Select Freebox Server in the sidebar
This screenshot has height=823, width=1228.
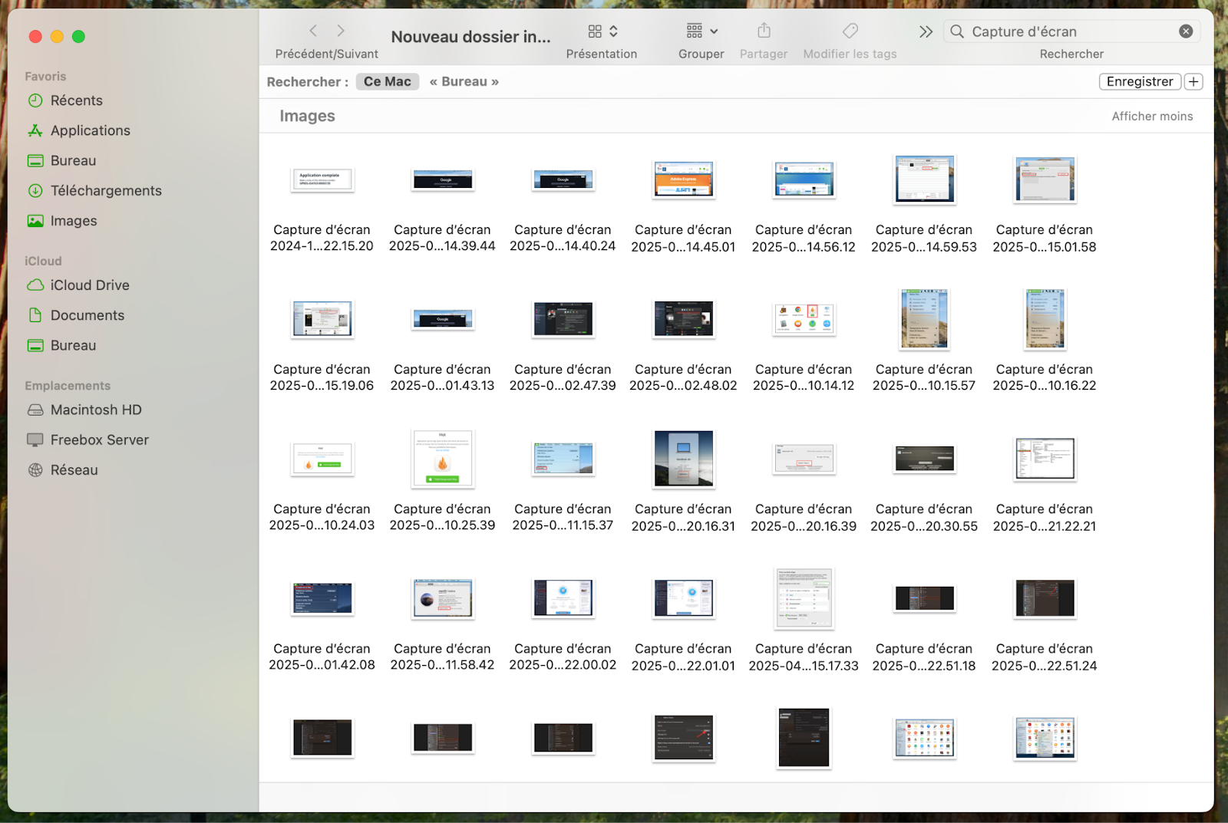[x=99, y=439]
